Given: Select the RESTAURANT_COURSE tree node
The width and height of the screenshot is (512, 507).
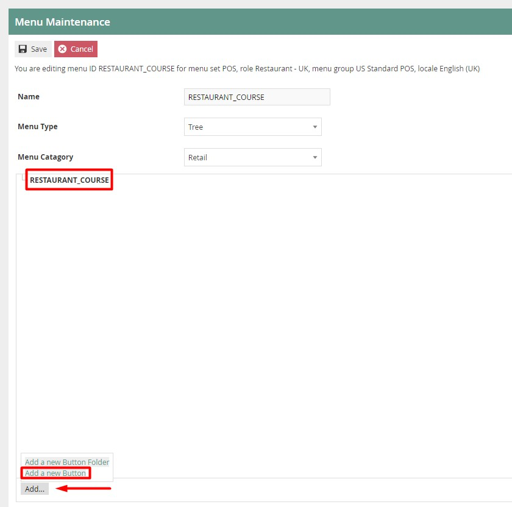Looking at the screenshot, I should [x=69, y=180].
